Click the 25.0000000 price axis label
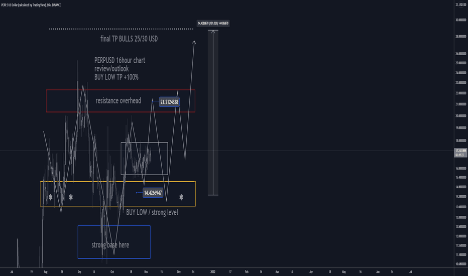Viewport: 468px width, 276px height. point(461,63)
